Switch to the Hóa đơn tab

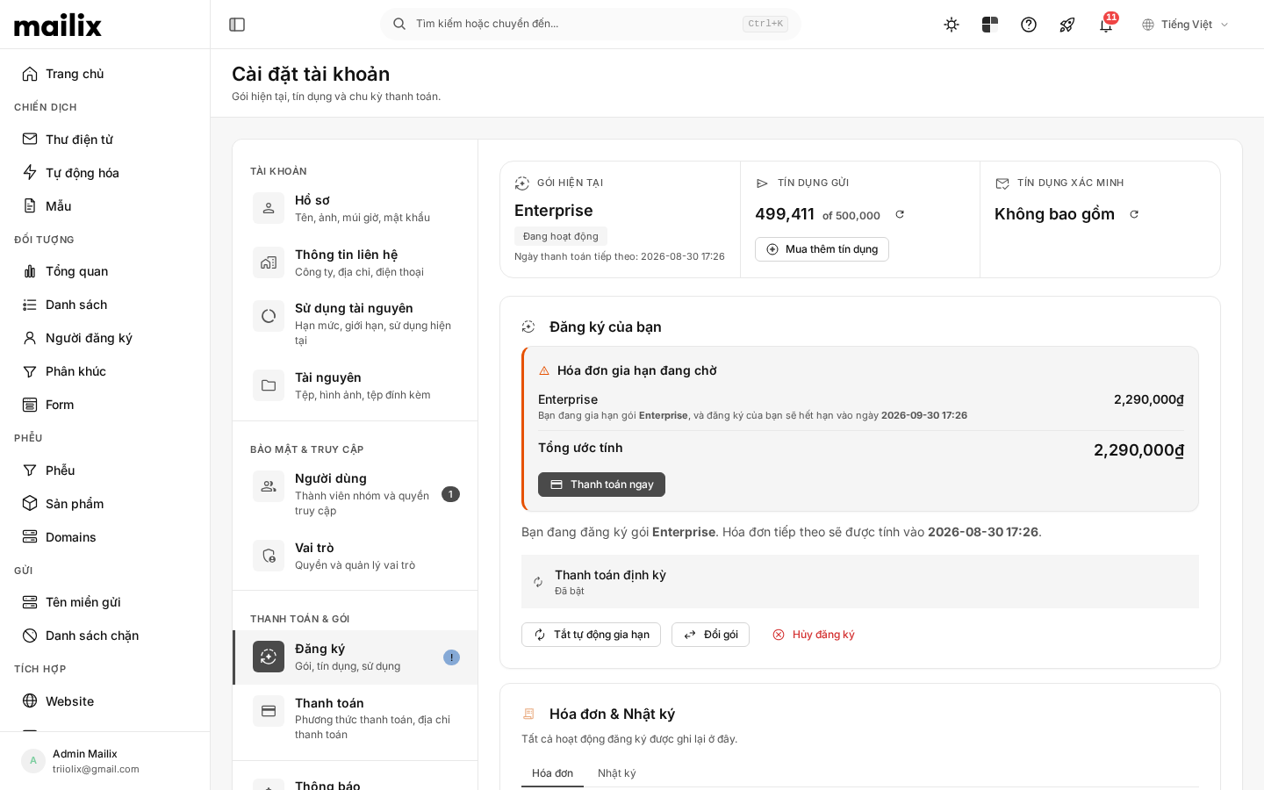(x=552, y=773)
